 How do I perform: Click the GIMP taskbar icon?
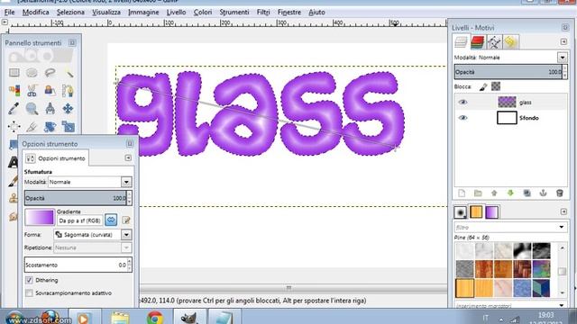coord(189,318)
